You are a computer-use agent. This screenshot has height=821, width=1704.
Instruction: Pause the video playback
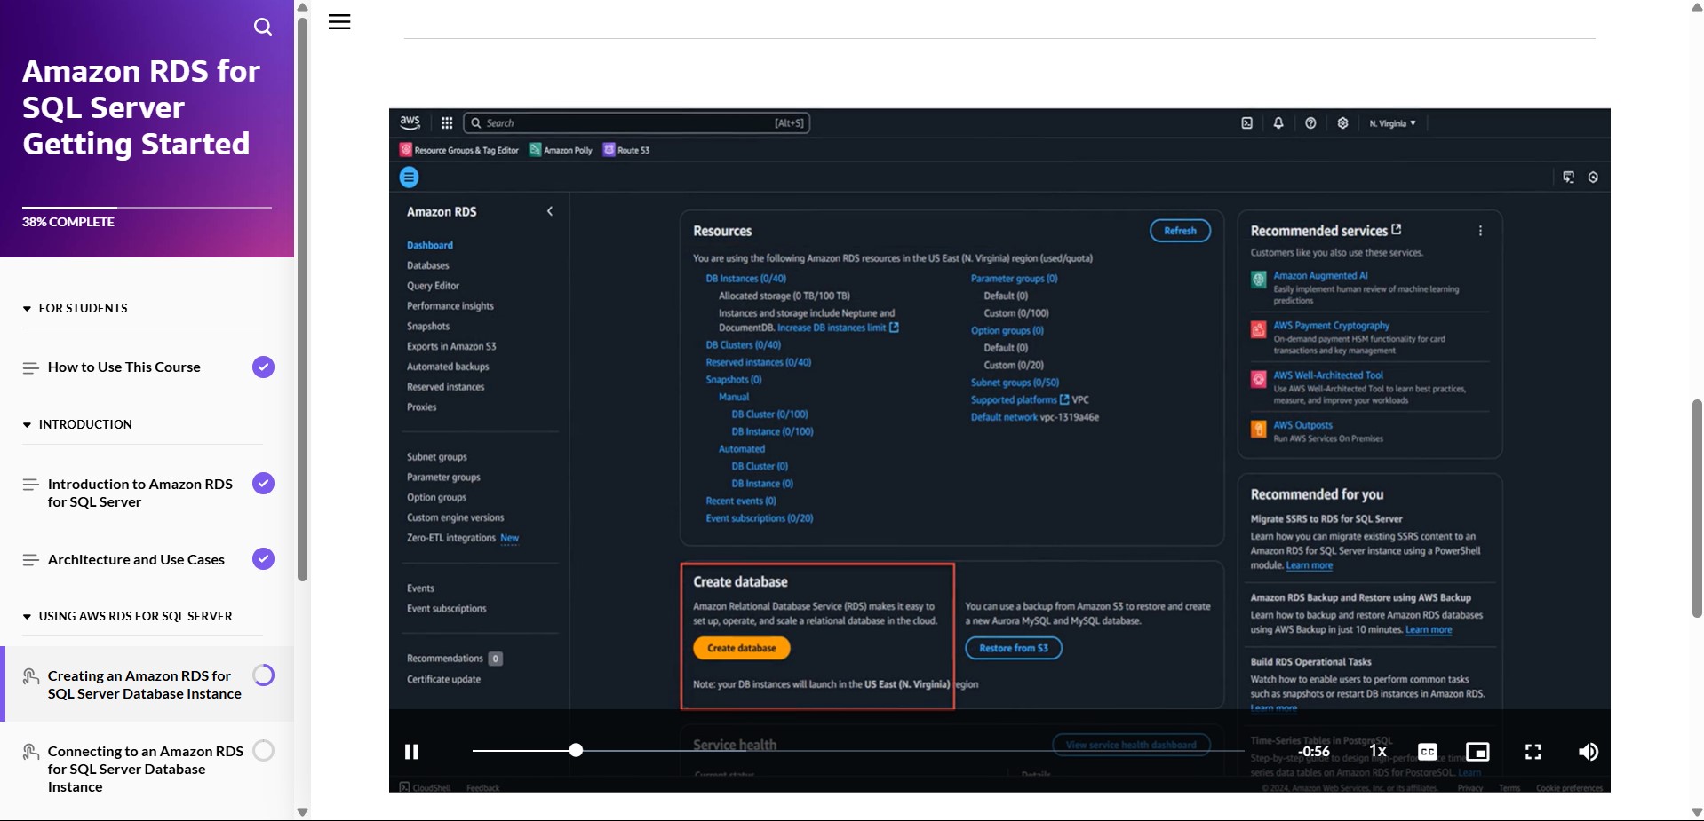click(411, 752)
